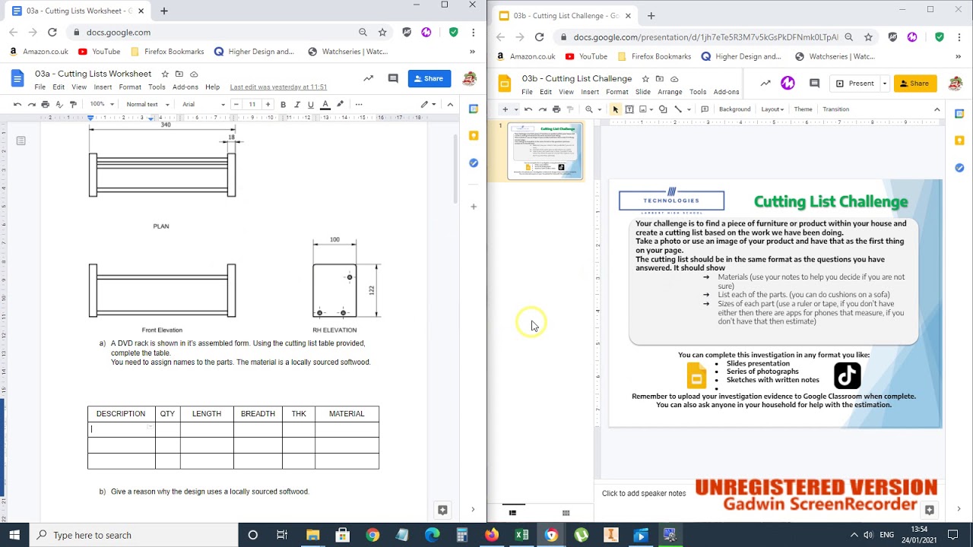Open the zoom 100% dropdown in Docs
Screen dimensions: 973x547
(102, 104)
